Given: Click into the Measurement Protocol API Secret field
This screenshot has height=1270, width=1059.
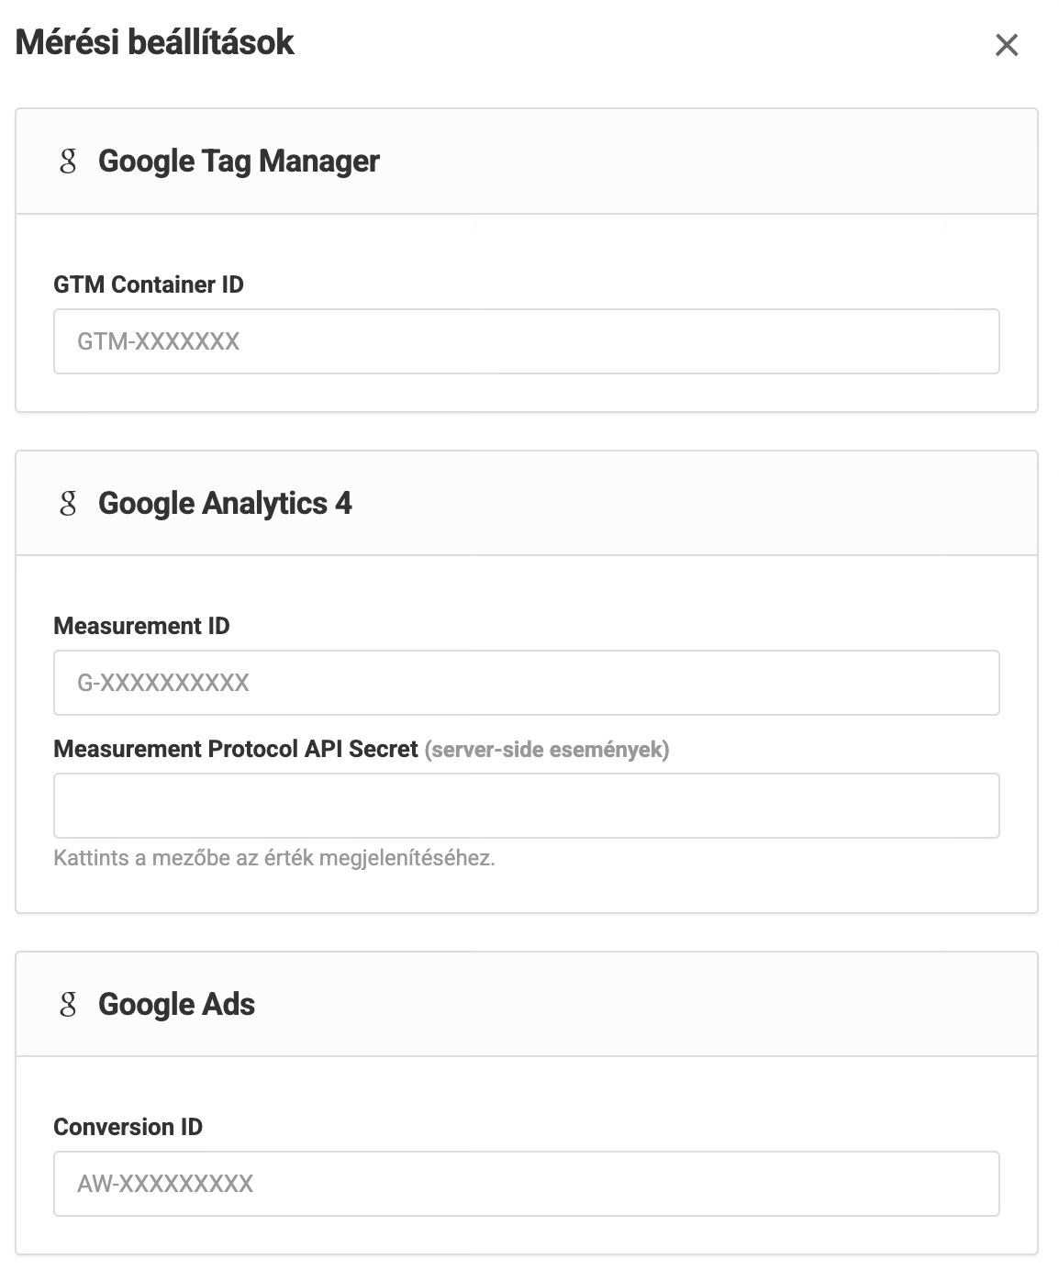Looking at the screenshot, I should [527, 806].
